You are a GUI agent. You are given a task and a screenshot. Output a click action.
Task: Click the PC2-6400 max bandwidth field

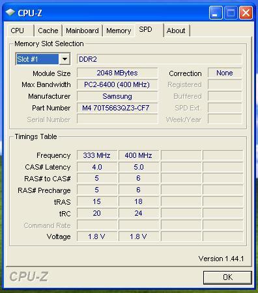[x=117, y=84]
